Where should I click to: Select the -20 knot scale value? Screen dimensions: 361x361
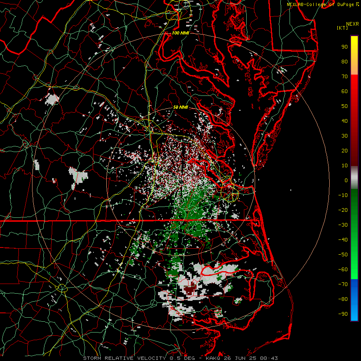click(343, 210)
